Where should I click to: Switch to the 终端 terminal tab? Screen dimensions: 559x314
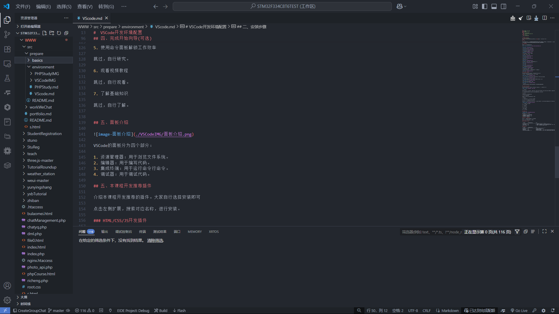point(142,232)
